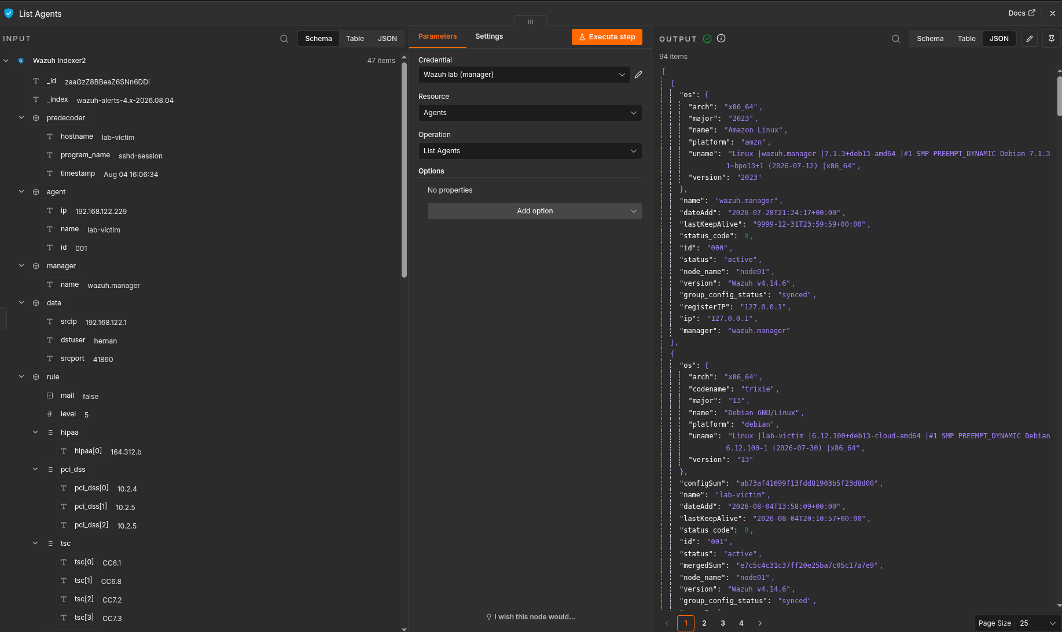The width and height of the screenshot is (1062, 632).
Task: Go to next output page arrow
Action: click(760, 623)
